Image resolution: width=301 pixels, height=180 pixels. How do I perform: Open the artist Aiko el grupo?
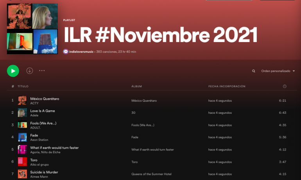(x=39, y=164)
